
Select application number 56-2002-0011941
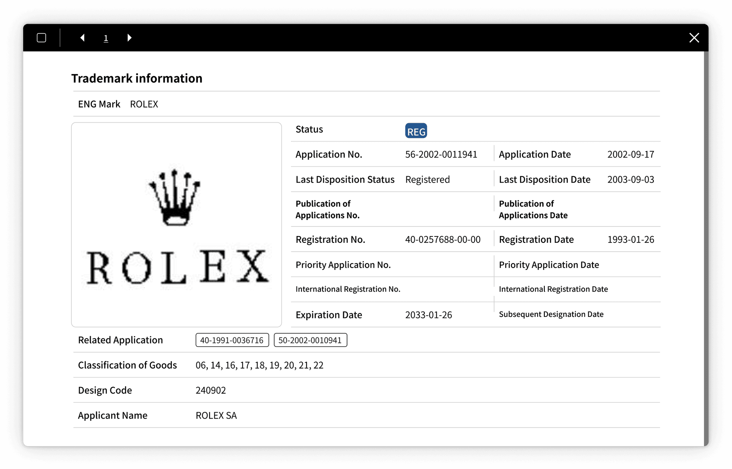[441, 154]
